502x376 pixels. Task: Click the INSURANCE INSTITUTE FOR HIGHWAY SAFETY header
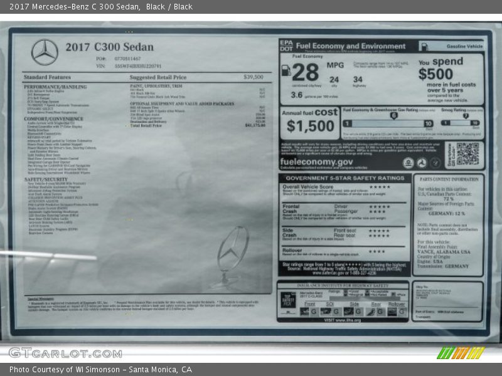(342, 285)
